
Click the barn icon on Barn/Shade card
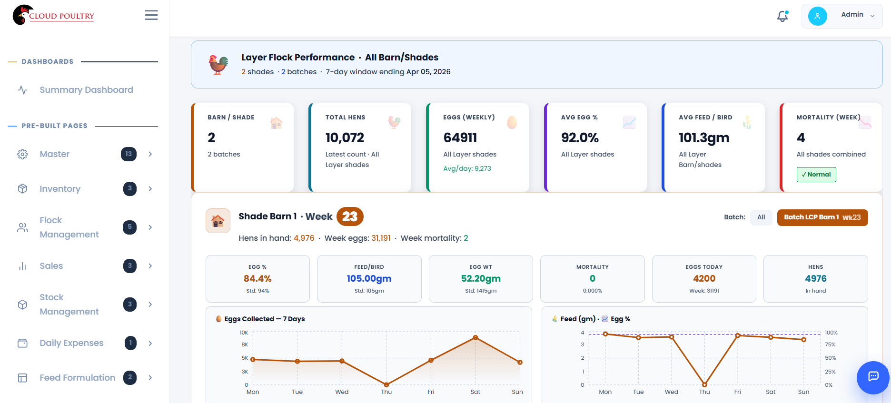pos(276,123)
